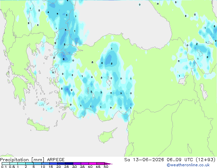Click the over-50 arrow tip of the legend
Image resolution: width=217 pixels, height=168 pixels.
[x=108, y=164]
